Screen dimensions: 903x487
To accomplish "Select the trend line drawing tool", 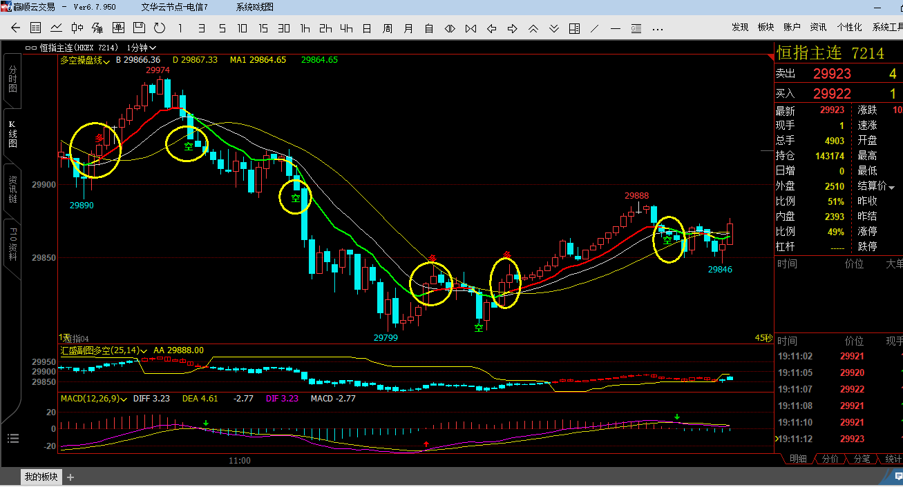I will coord(595,28).
